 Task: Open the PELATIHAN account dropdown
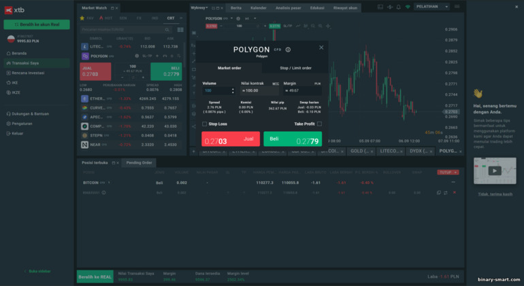click(x=432, y=7)
